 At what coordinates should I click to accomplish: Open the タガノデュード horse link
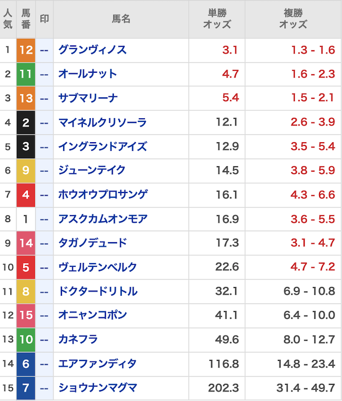[x=92, y=243]
